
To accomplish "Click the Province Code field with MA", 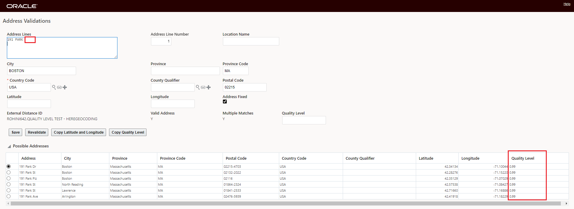I will pos(236,71).
